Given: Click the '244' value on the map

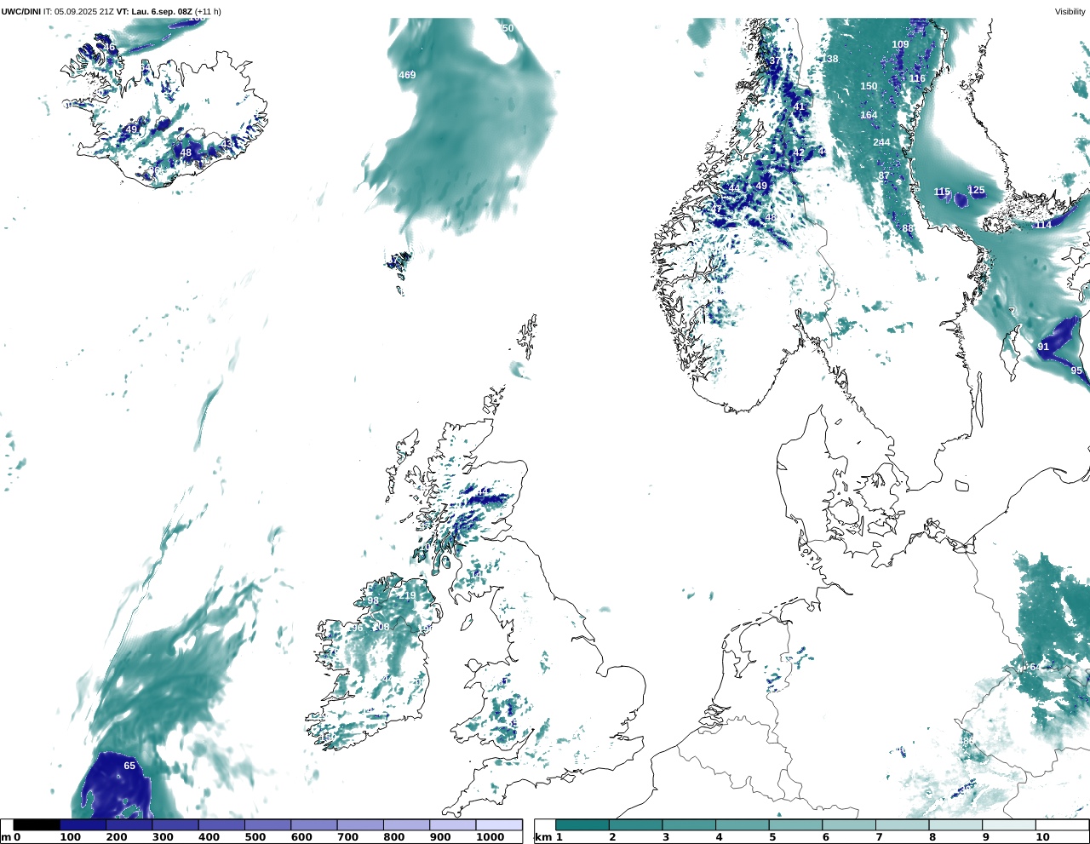Looking at the screenshot, I should tap(881, 142).
